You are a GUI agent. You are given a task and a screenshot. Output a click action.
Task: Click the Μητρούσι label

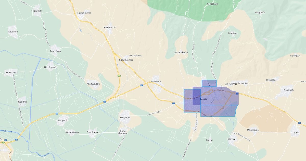[x=125, y=118]
